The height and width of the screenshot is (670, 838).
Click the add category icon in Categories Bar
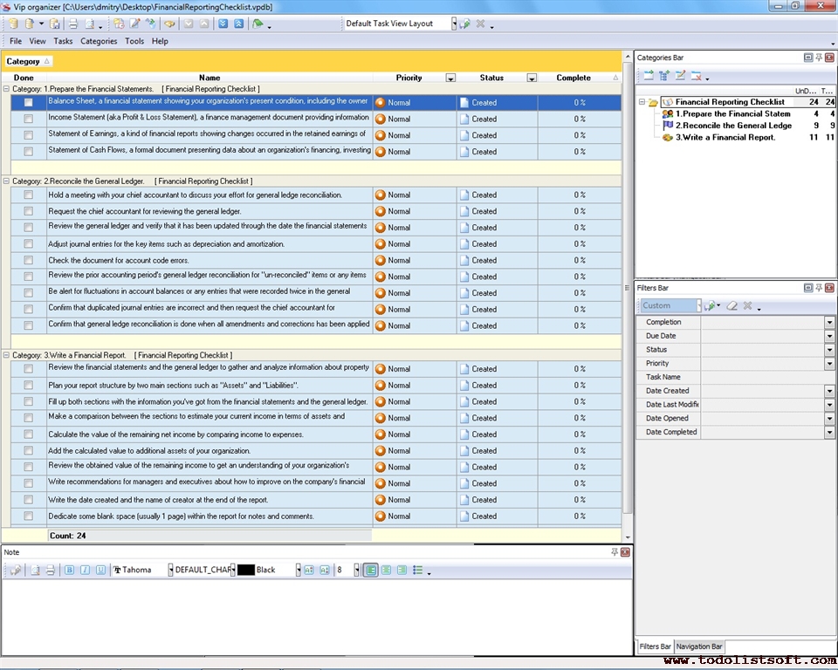pos(649,76)
